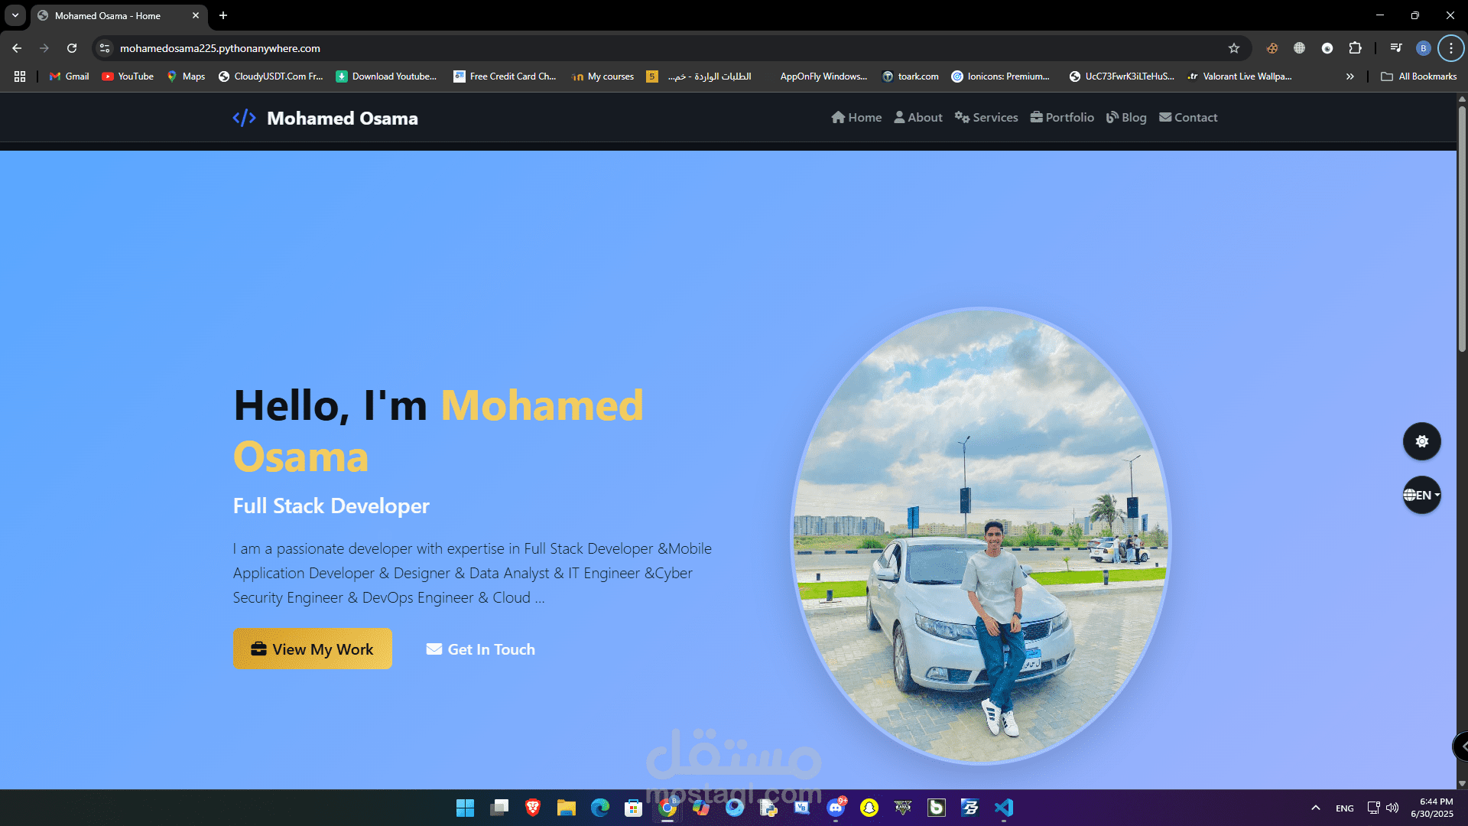Click the code brackets logo icon
Viewport: 1468px width, 826px height.
click(244, 118)
